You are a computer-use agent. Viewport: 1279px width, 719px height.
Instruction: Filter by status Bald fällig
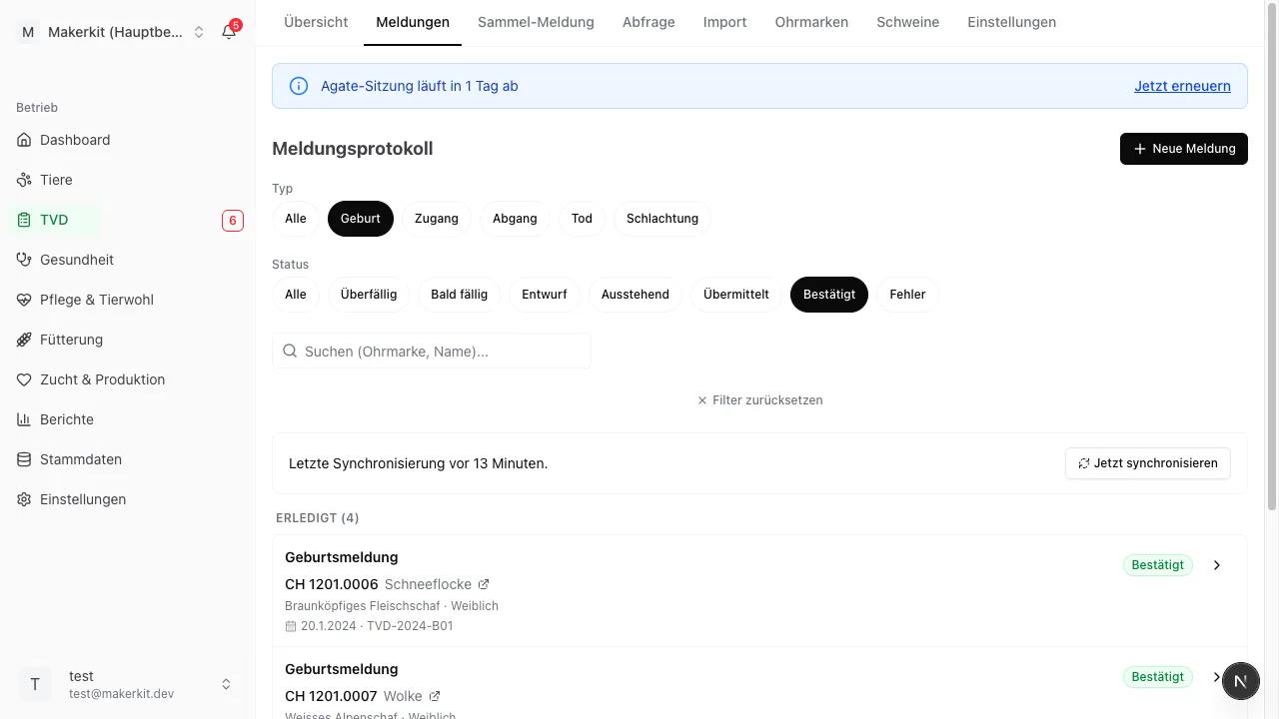460,295
